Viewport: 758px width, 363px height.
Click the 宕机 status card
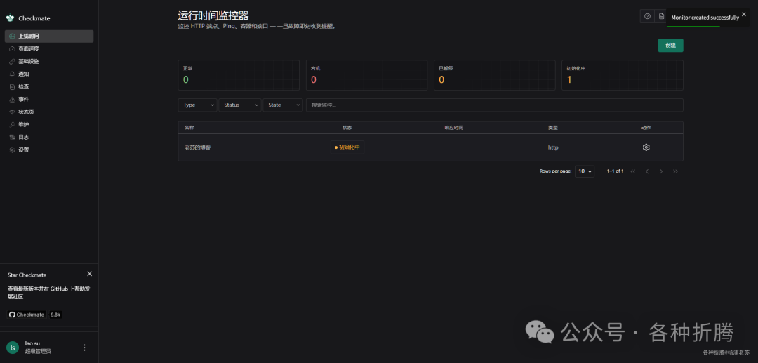coord(366,75)
